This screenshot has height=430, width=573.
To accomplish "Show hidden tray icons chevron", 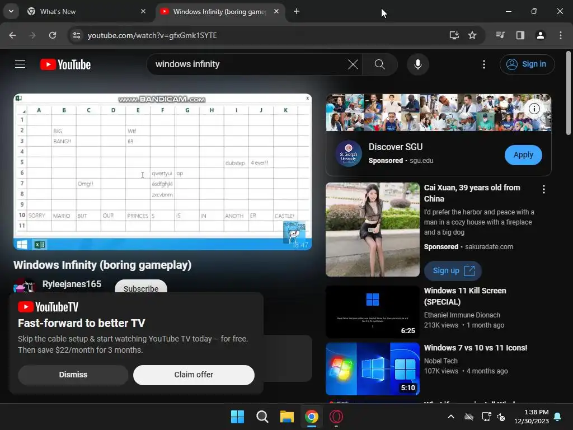I will pos(451,417).
